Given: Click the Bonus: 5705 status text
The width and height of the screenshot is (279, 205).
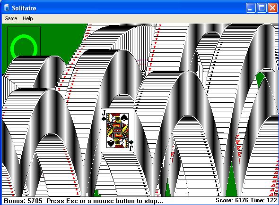Looking at the screenshot, I should pyautogui.click(x=23, y=201).
